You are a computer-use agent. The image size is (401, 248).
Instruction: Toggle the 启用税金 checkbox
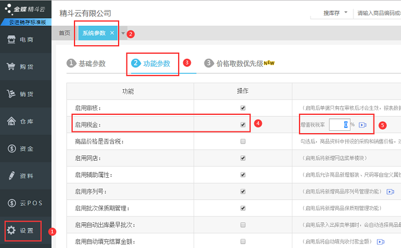pos(243,125)
